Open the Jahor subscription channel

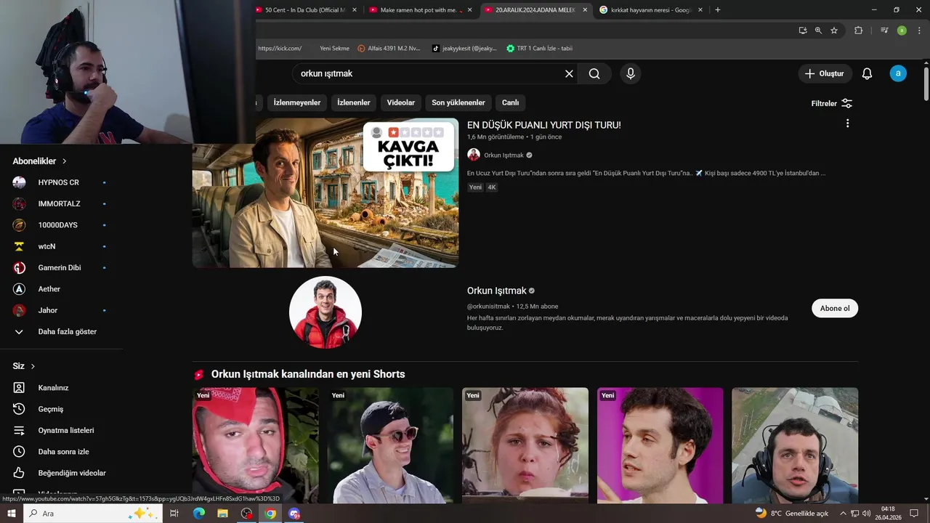click(x=48, y=310)
